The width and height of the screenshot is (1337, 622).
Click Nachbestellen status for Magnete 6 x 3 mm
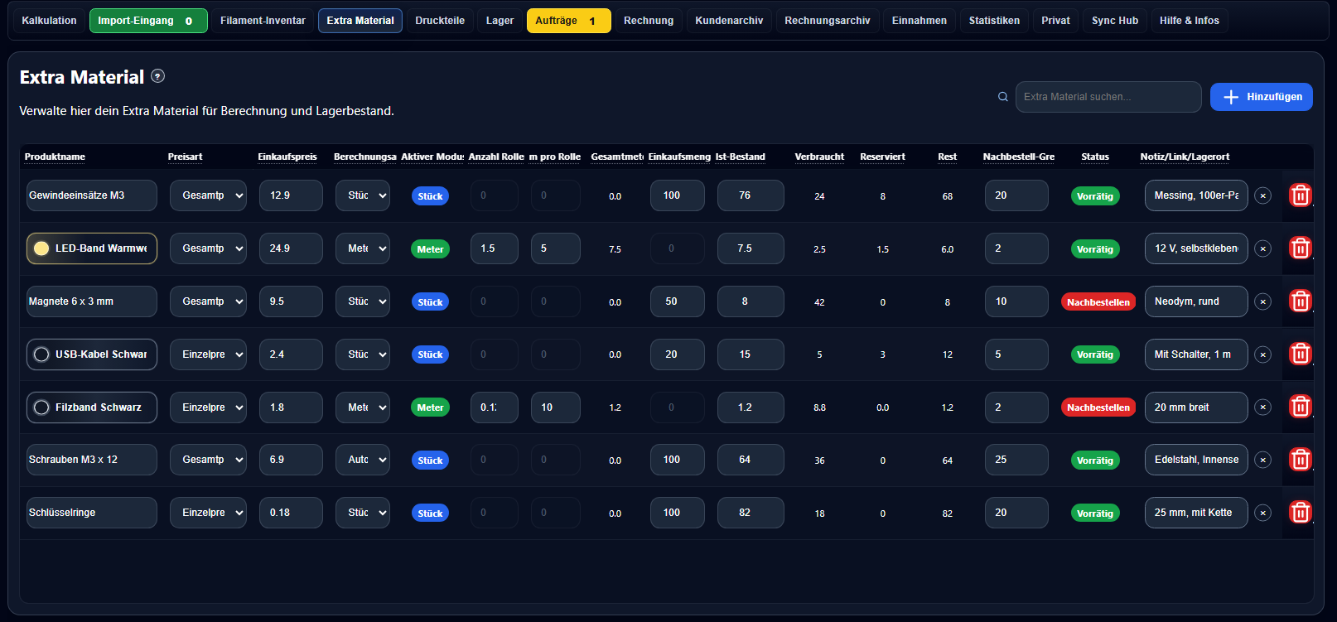[x=1098, y=302]
